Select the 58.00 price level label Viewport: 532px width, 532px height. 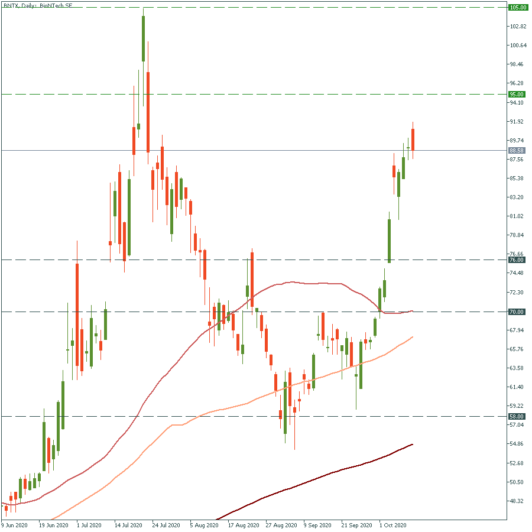click(x=518, y=416)
